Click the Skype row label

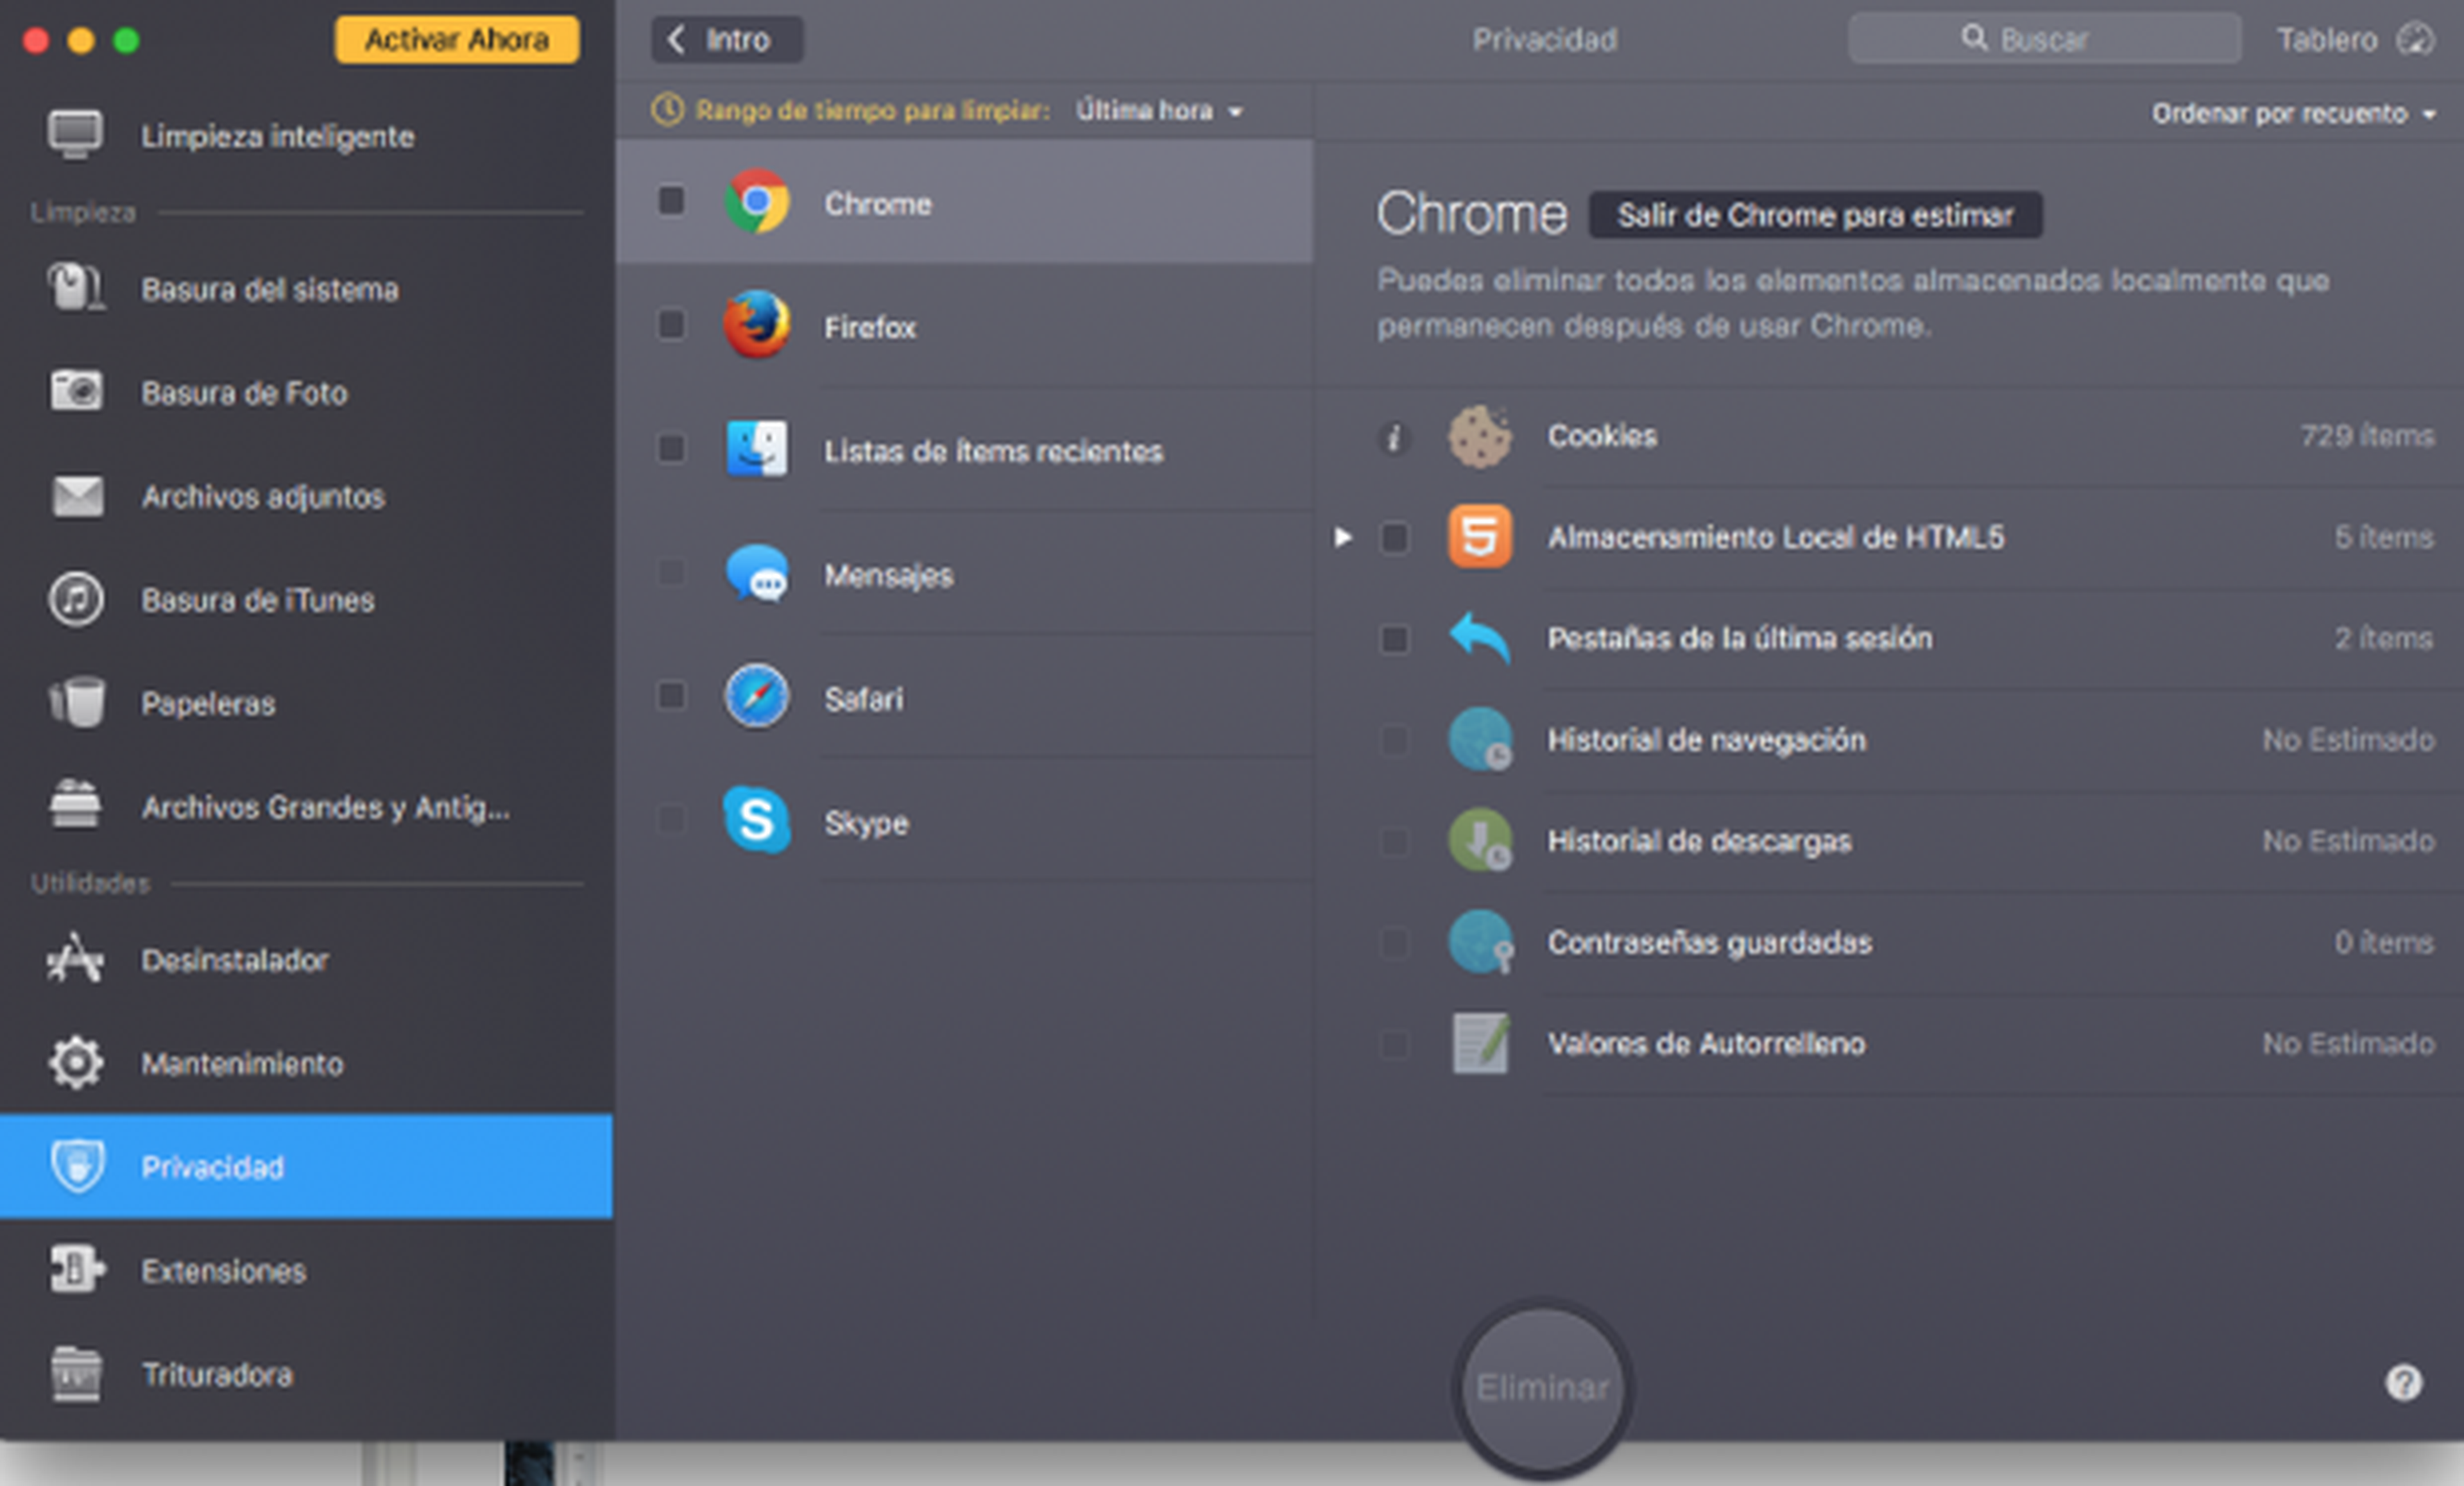[866, 823]
